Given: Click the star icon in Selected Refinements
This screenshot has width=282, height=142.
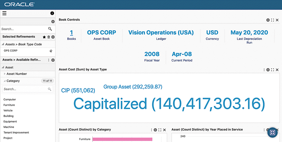Looking at the screenshot, I should [x=44, y=37].
